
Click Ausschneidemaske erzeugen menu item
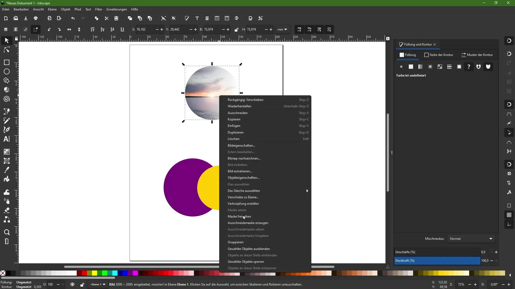[248, 223]
